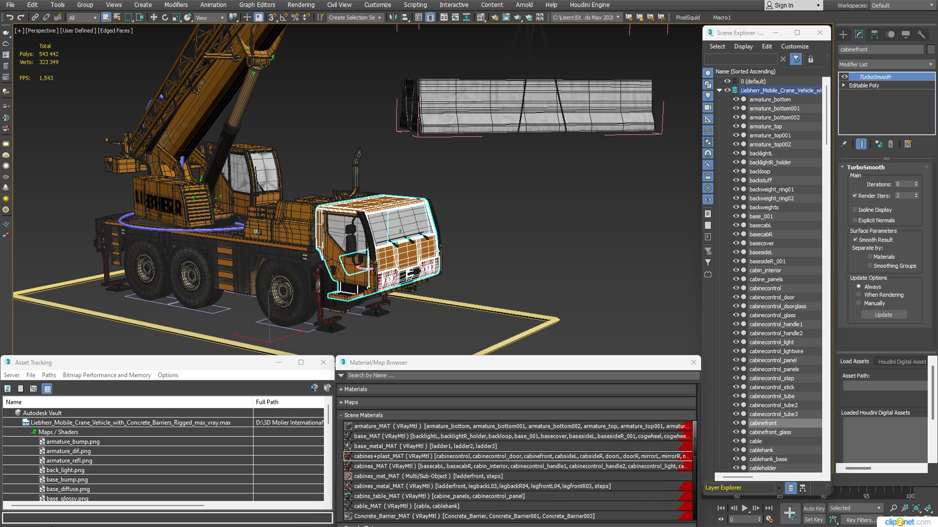
Task: Click the Pin Stack icon
Action: [x=844, y=144]
